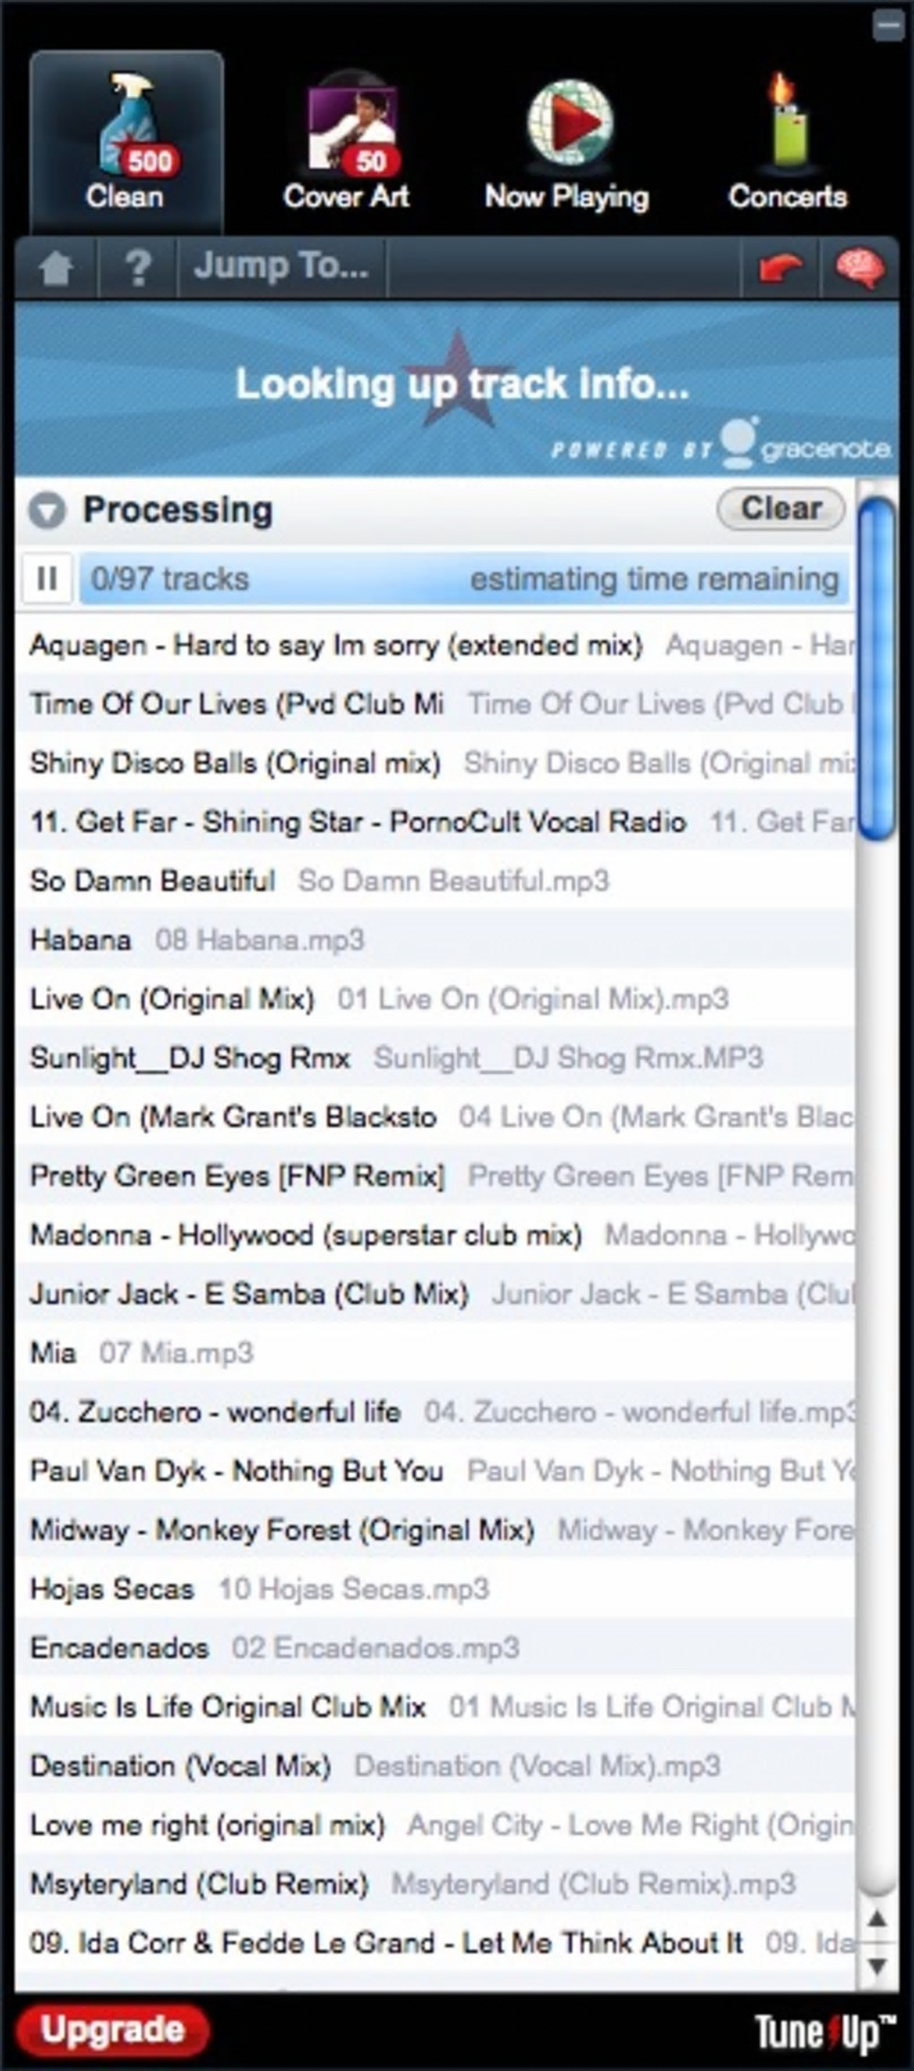914x2071 pixels.
Task: Select 'Midway - Monkey Forest (Original Mix)'
Action: click(435, 1530)
